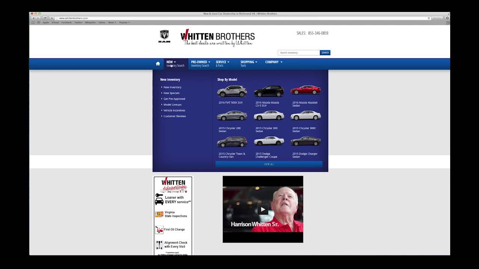
Task: Click the 2016 Mazda CX-5 SUV label
Action: pyautogui.click(x=267, y=104)
